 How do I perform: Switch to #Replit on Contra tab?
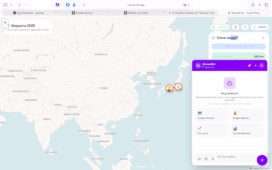point(136,13)
